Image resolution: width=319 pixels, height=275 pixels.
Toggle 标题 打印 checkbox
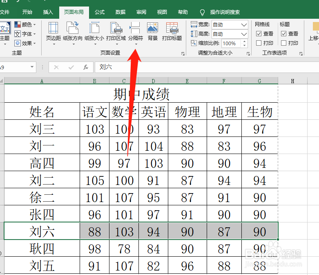[283, 43]
